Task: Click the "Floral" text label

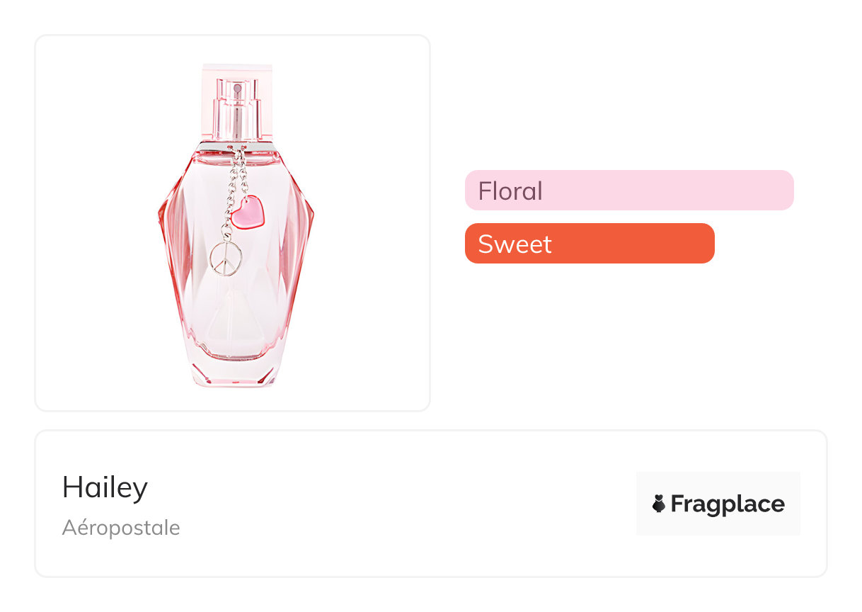Action: [x=510, y=191]
